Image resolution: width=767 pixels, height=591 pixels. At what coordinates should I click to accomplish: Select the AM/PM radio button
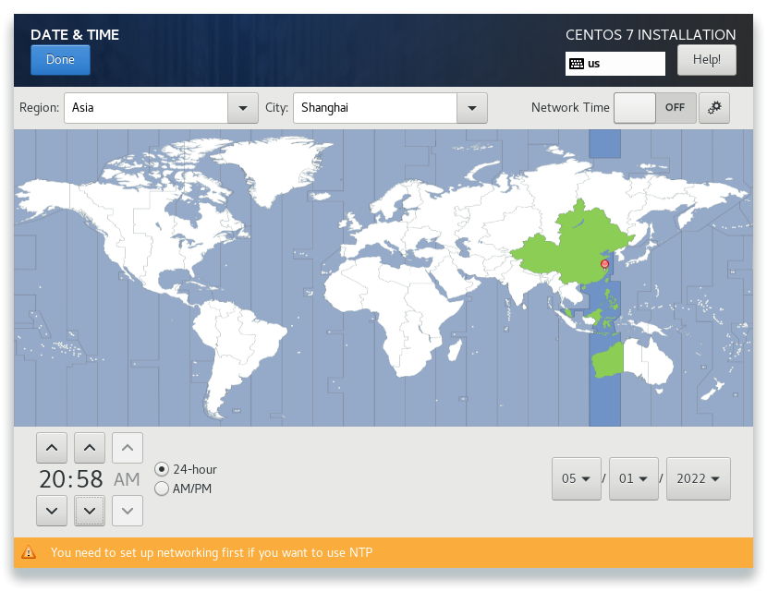(x=162, y=488)
